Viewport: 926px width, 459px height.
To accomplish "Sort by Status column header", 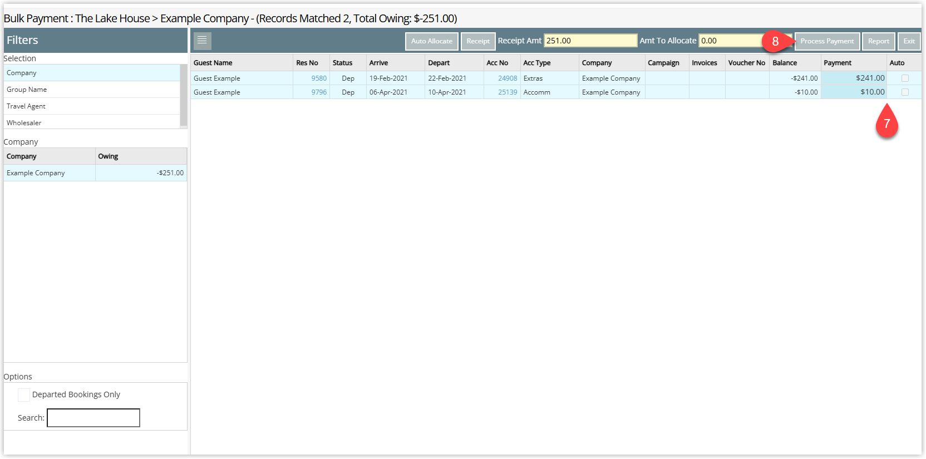I will pyautogui.click(x=348, y=63).
